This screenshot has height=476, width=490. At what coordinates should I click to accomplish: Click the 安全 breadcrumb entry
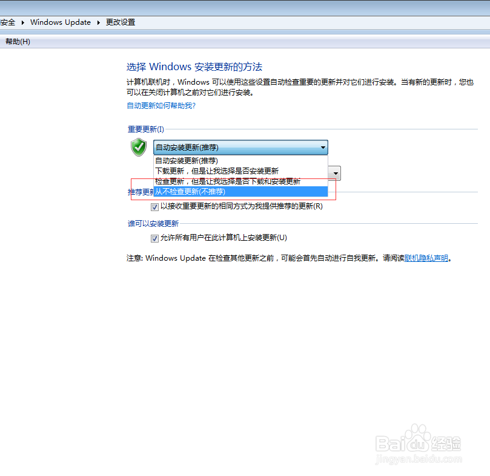point(7,22)
